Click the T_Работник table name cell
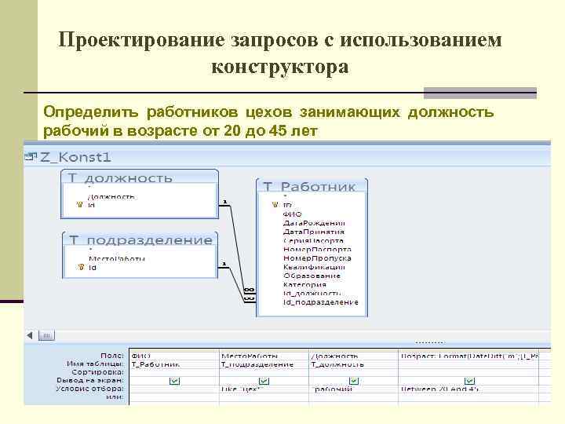This screenshot has height=424, width=565. tap(174, 364)
